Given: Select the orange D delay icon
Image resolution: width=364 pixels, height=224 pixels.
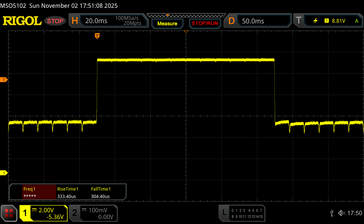Looking at the screenshot, I should click(231, 21).
